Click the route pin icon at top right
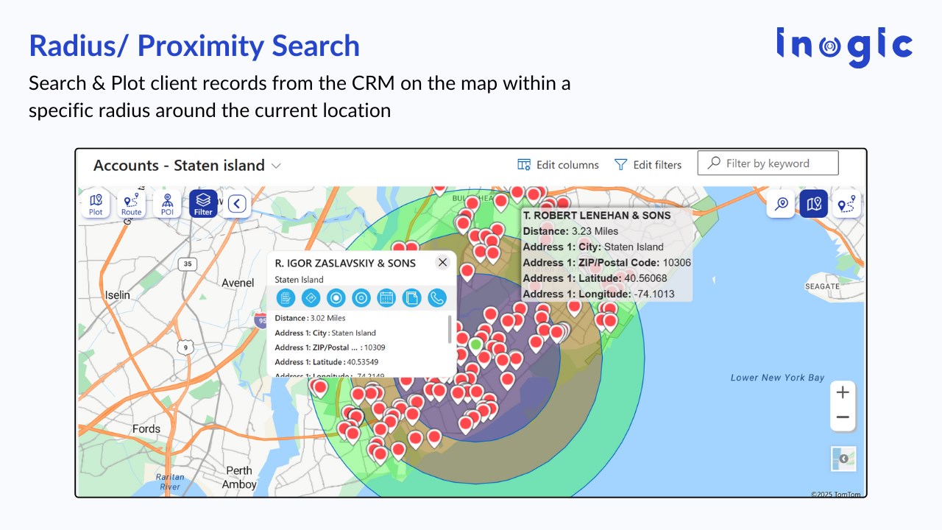 (x=846, y=204)
